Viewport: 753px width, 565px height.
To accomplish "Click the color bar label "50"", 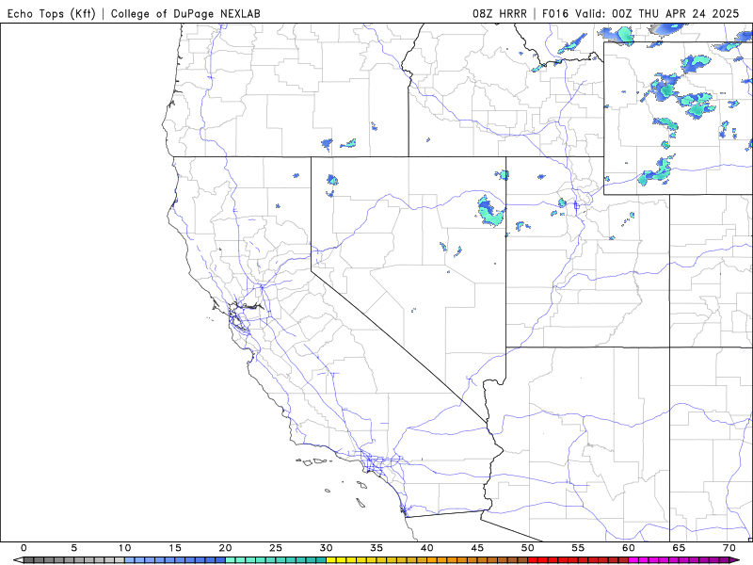I will tap(528, 548).
